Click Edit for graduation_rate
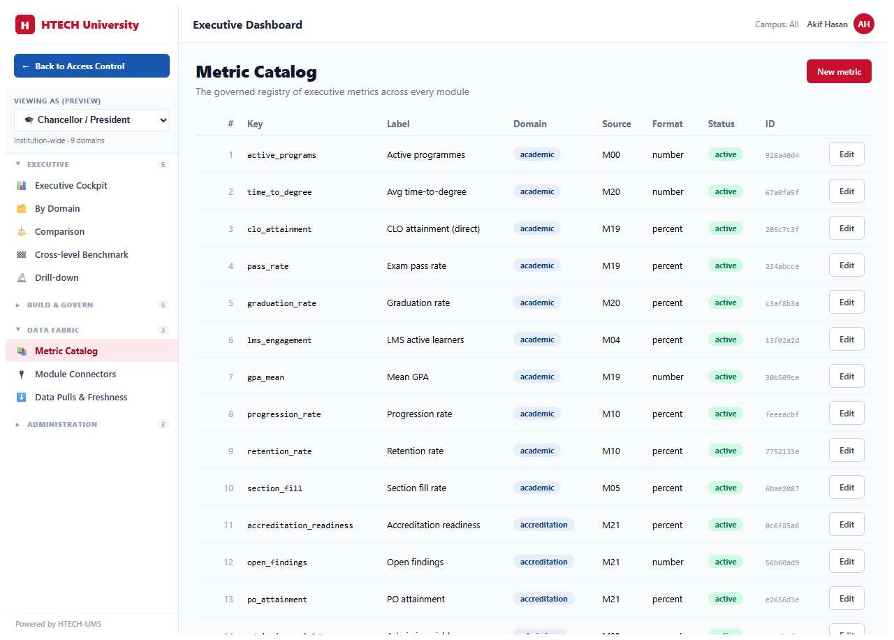This screenshot has width=894, height=640. (847, 303)
